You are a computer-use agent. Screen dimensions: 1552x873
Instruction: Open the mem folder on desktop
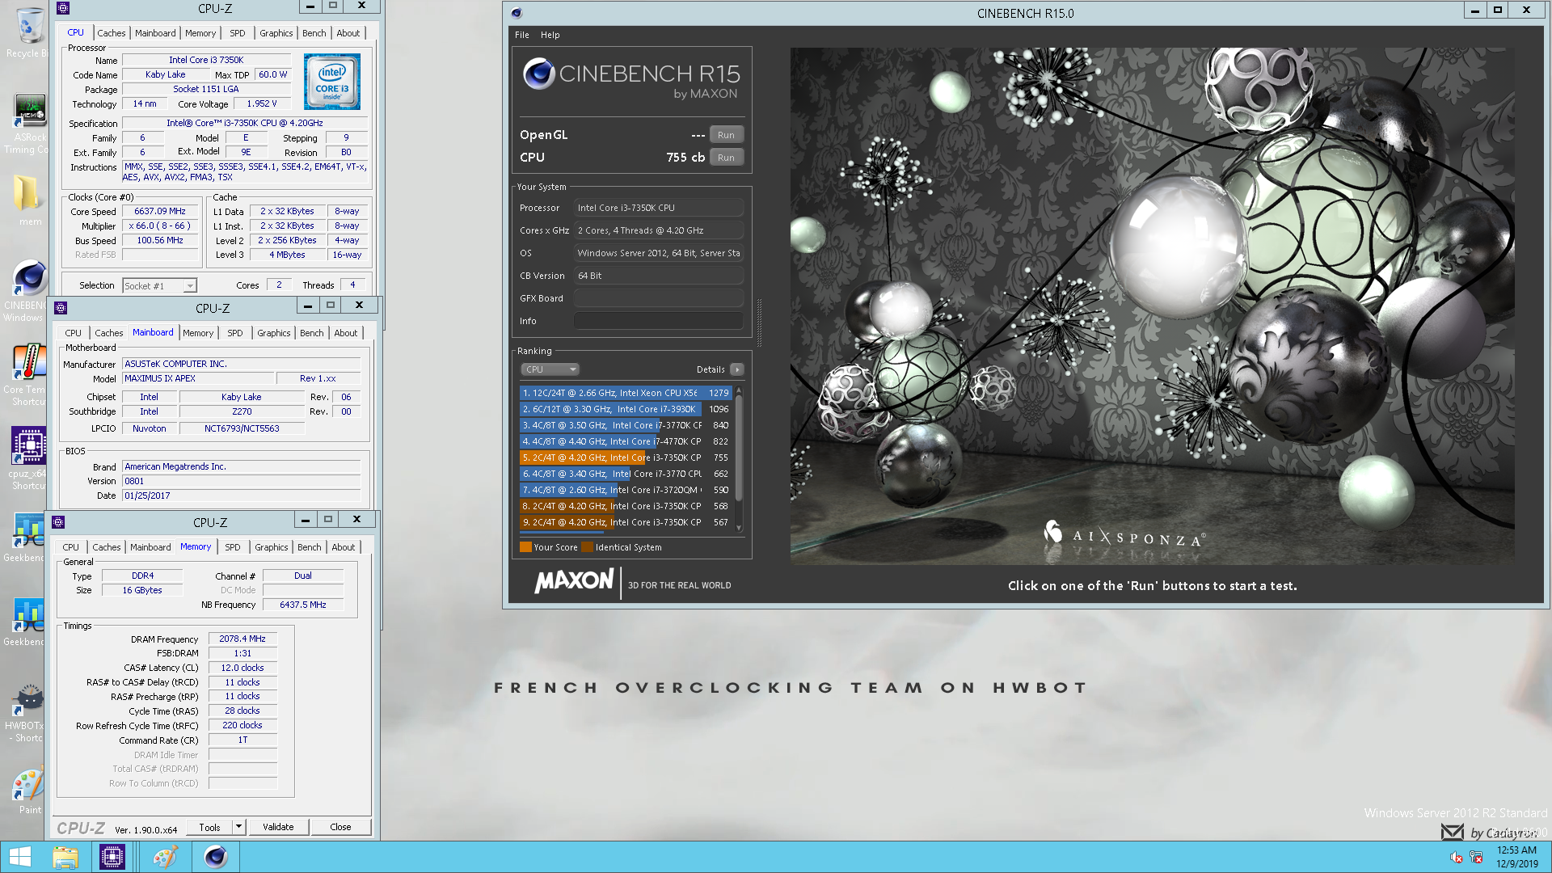[29, 200]
